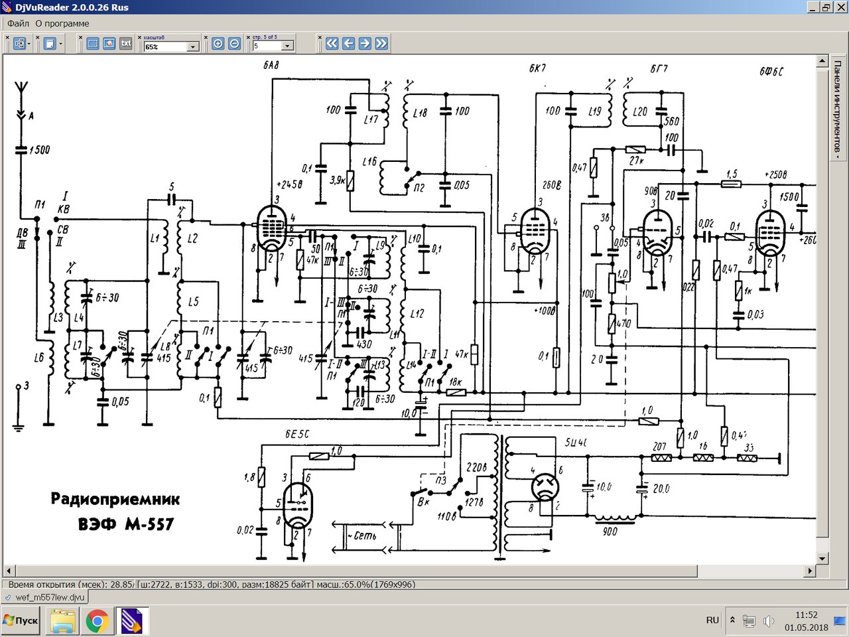
Task: Expand the dropdown arrow beside the page layout icon
Action: click(x=60, y=44)
